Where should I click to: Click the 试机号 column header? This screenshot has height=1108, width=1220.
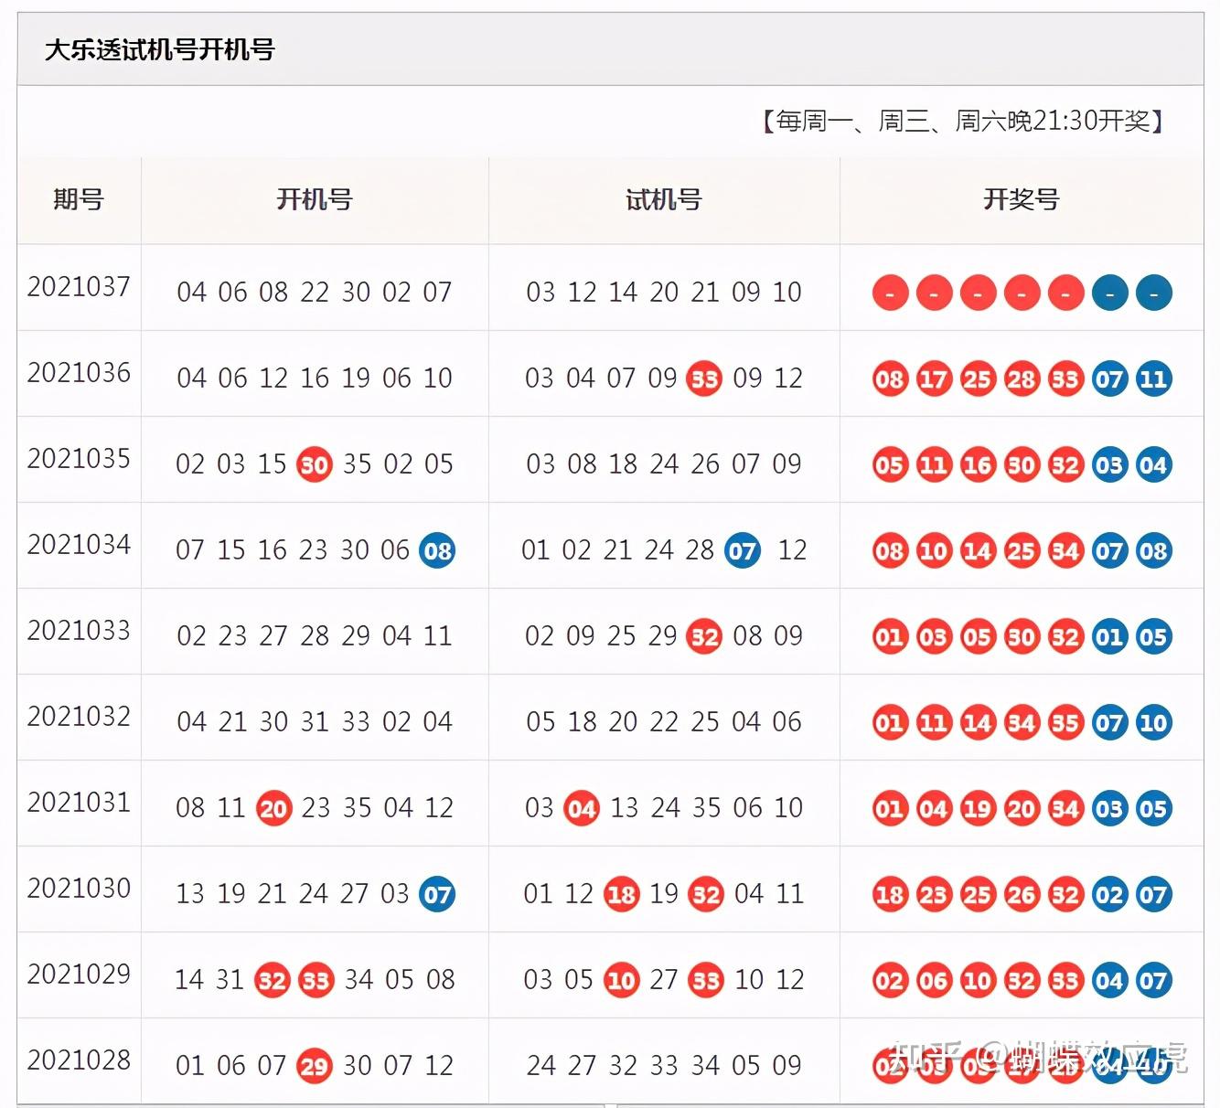pos(664,199)
